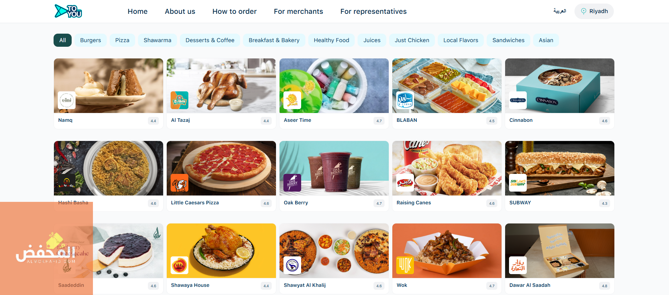Image resolution: width=669 pixels, height=295 pixels.
Task: Click the Shawaya House chicken photo
Action: click(x=221, y=251)
